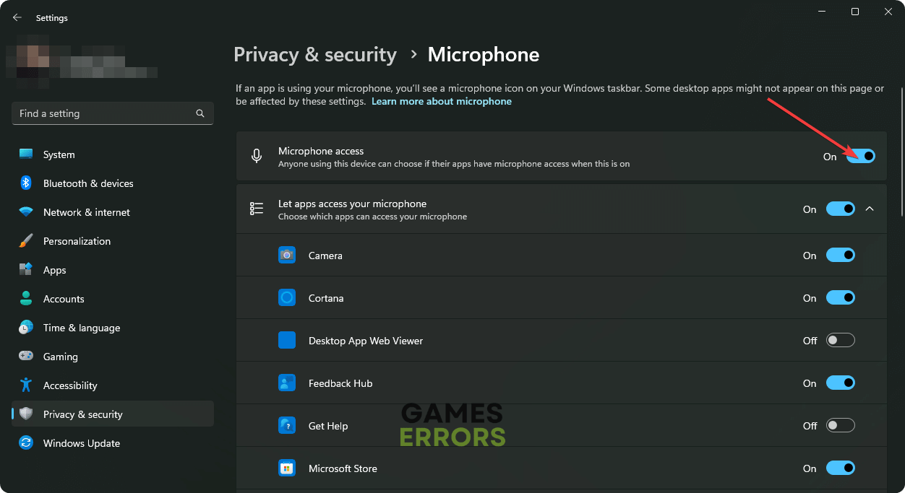Turn off the Microphone access toggle
Image resolution: width=905 pixels, height=493 pixels.
860,156
